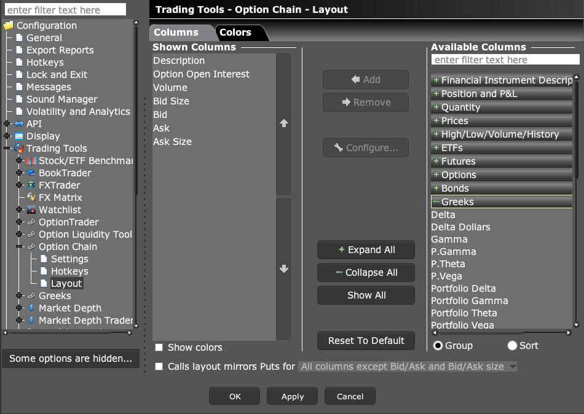The width and height of the screenshot is (584, 414).
Task: Select Option Open Interest shown column
Action: click(201, 74)
